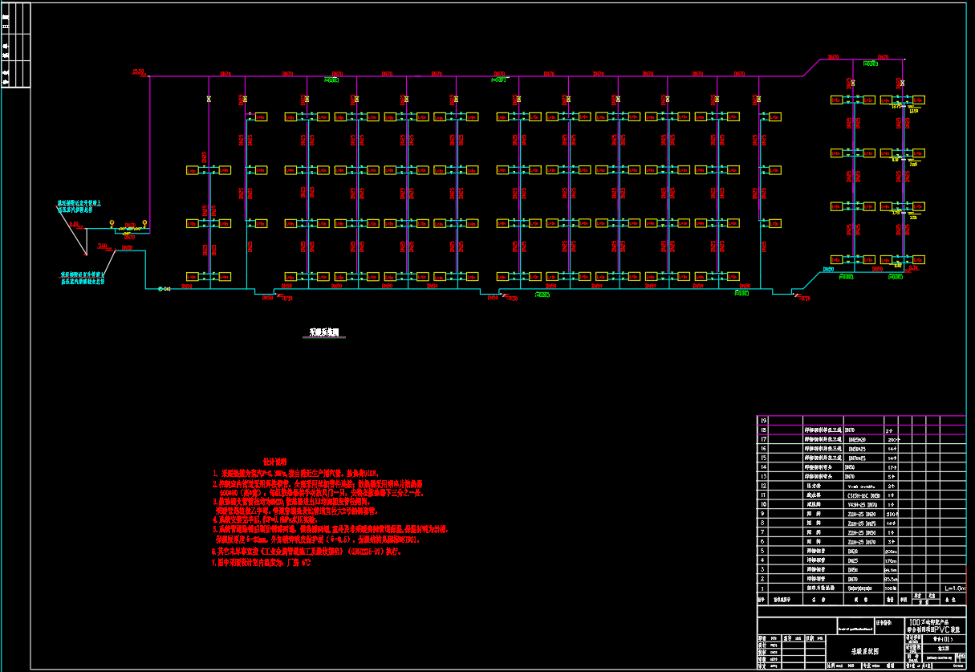The height and width of the screenshot is (672, 975).
Task: Click the 采暖系统图 drawing name in title block
Action: coord(865,650)
